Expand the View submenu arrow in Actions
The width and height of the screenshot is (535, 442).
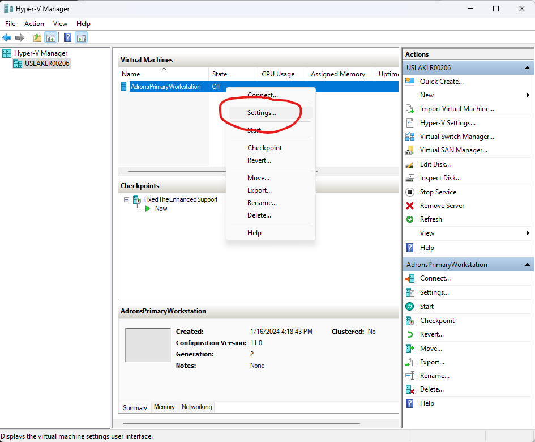528,233
